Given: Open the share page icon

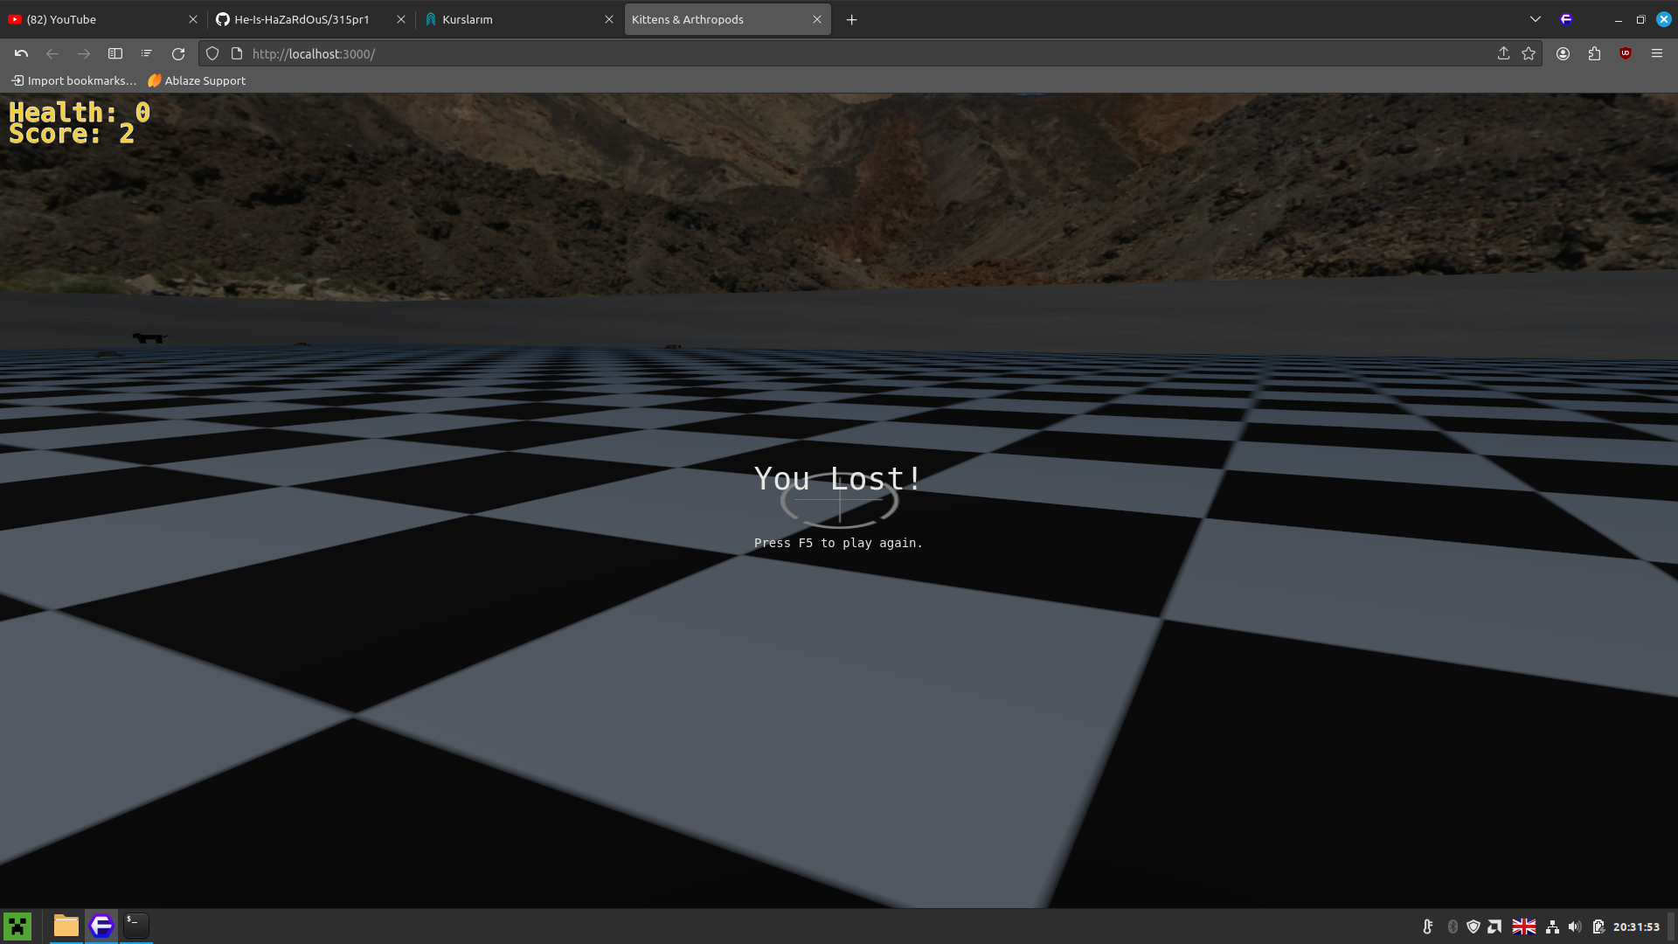Looking at the screenshot, I should tap(1503, 54).
